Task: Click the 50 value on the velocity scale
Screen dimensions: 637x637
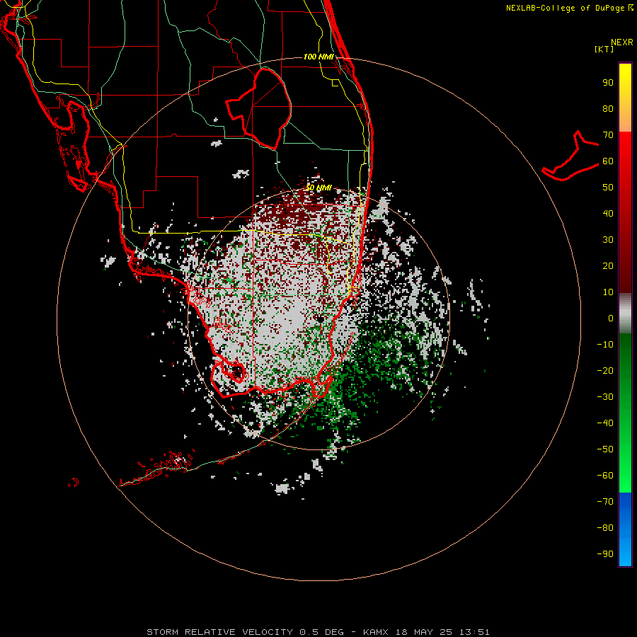Action: coord(608,188)
